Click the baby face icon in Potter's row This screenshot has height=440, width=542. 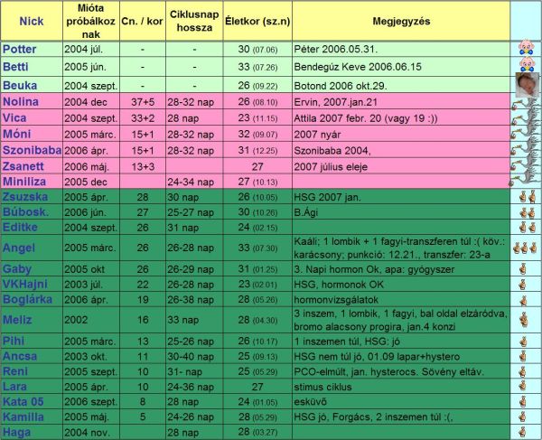[x=526, y=49]
